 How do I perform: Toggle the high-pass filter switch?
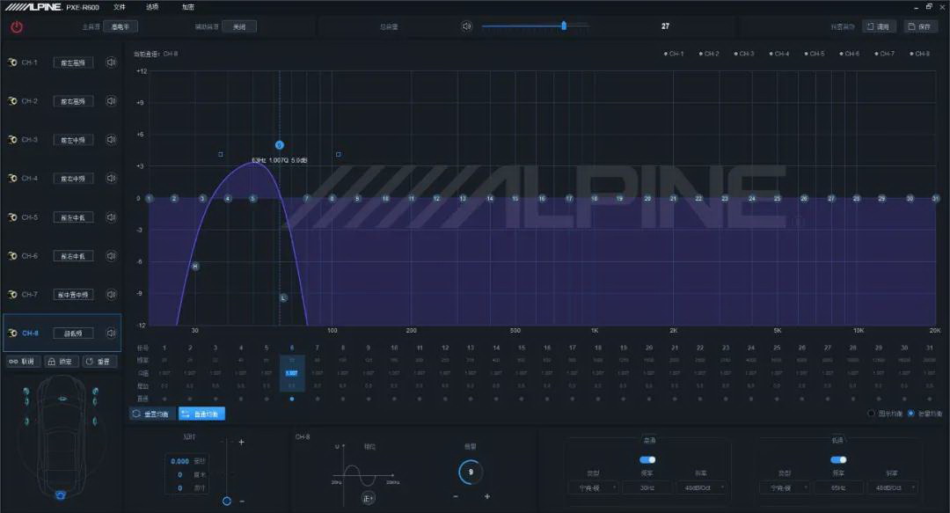pos(647,459)
